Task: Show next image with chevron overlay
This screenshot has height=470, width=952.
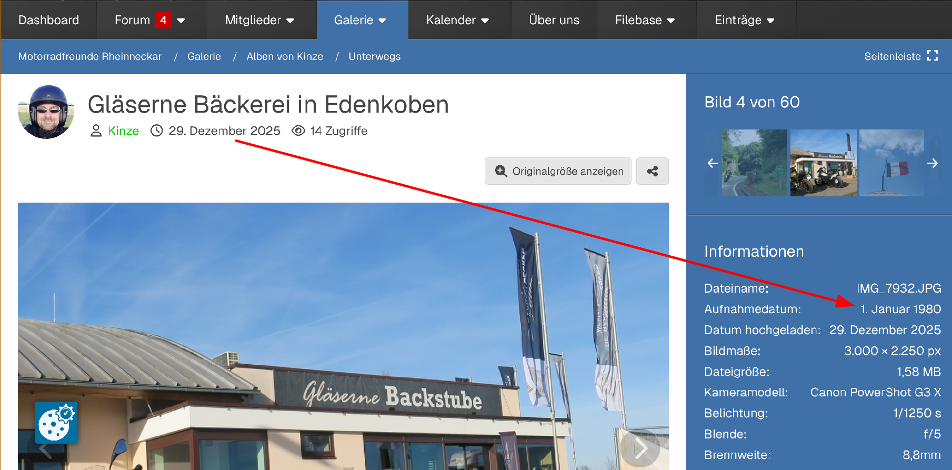Action: click(640, 448)
